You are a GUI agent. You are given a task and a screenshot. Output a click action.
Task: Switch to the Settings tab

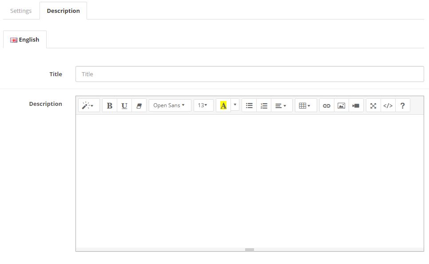tap(21, 11)
